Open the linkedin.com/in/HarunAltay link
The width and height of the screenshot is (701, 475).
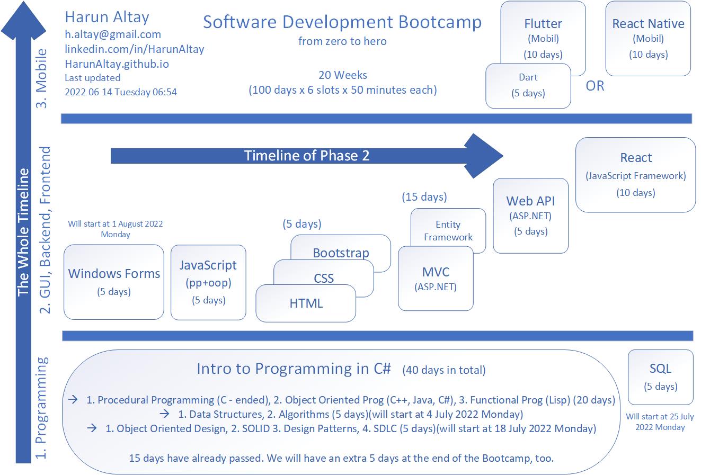pos(134,49)
